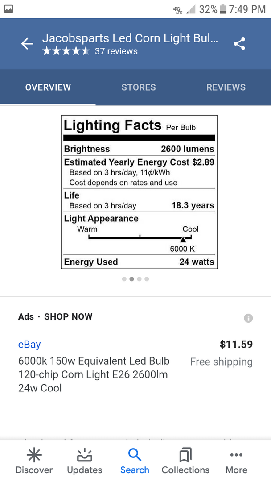
Task: Tap the Search magnifier icon
Action: tap(135, 455)
